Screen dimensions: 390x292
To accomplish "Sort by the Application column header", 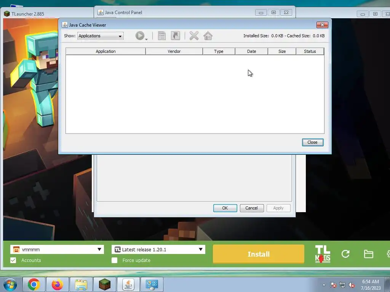I will (105, 51).
